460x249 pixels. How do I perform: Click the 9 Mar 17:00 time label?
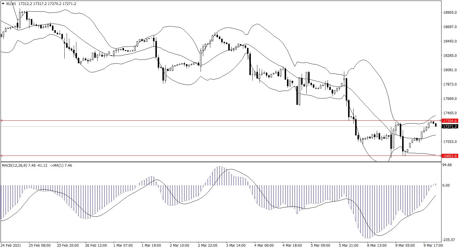point(433,245)
